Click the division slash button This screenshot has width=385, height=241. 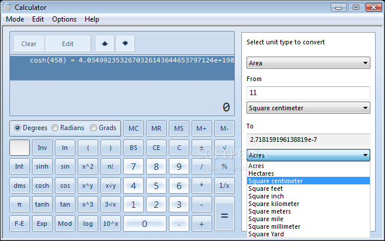[x=202, y=166]
